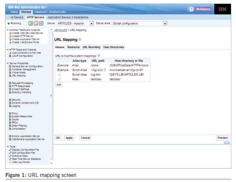Click the OK button
This screenshot has height=182, width=236.
58,138
